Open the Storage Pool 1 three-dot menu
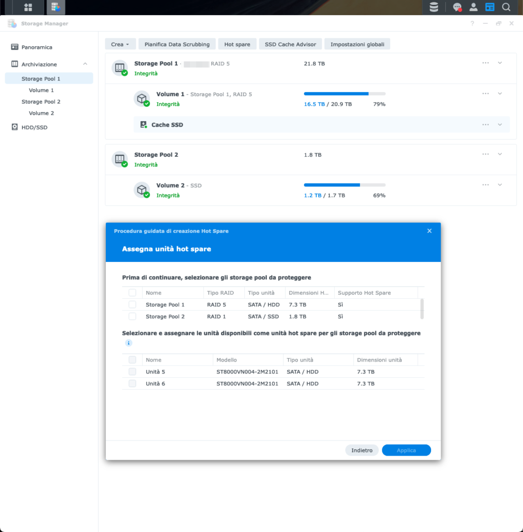Screen dimensions: 523x532 pos(486,63)
